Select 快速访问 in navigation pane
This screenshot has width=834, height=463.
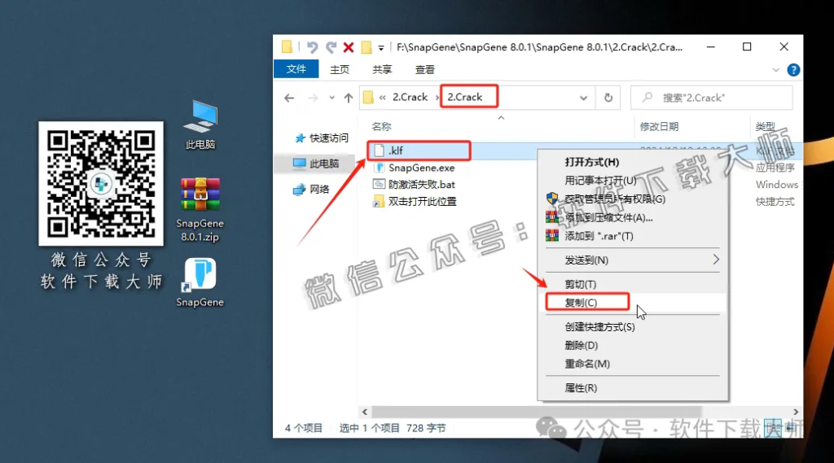[x=322, y=138]
